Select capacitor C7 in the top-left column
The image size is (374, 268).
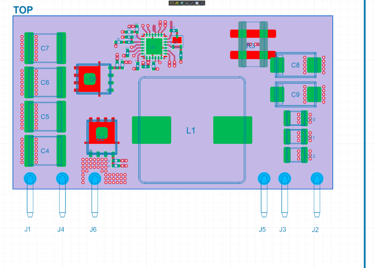[x=44, y=48]
